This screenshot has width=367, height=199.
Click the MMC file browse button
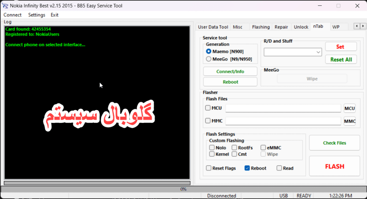pos(349,121)
